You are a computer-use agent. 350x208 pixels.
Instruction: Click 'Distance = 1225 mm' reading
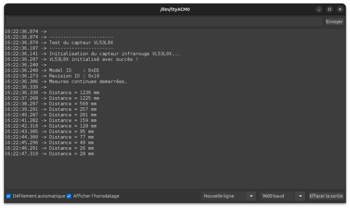[74, 98]
